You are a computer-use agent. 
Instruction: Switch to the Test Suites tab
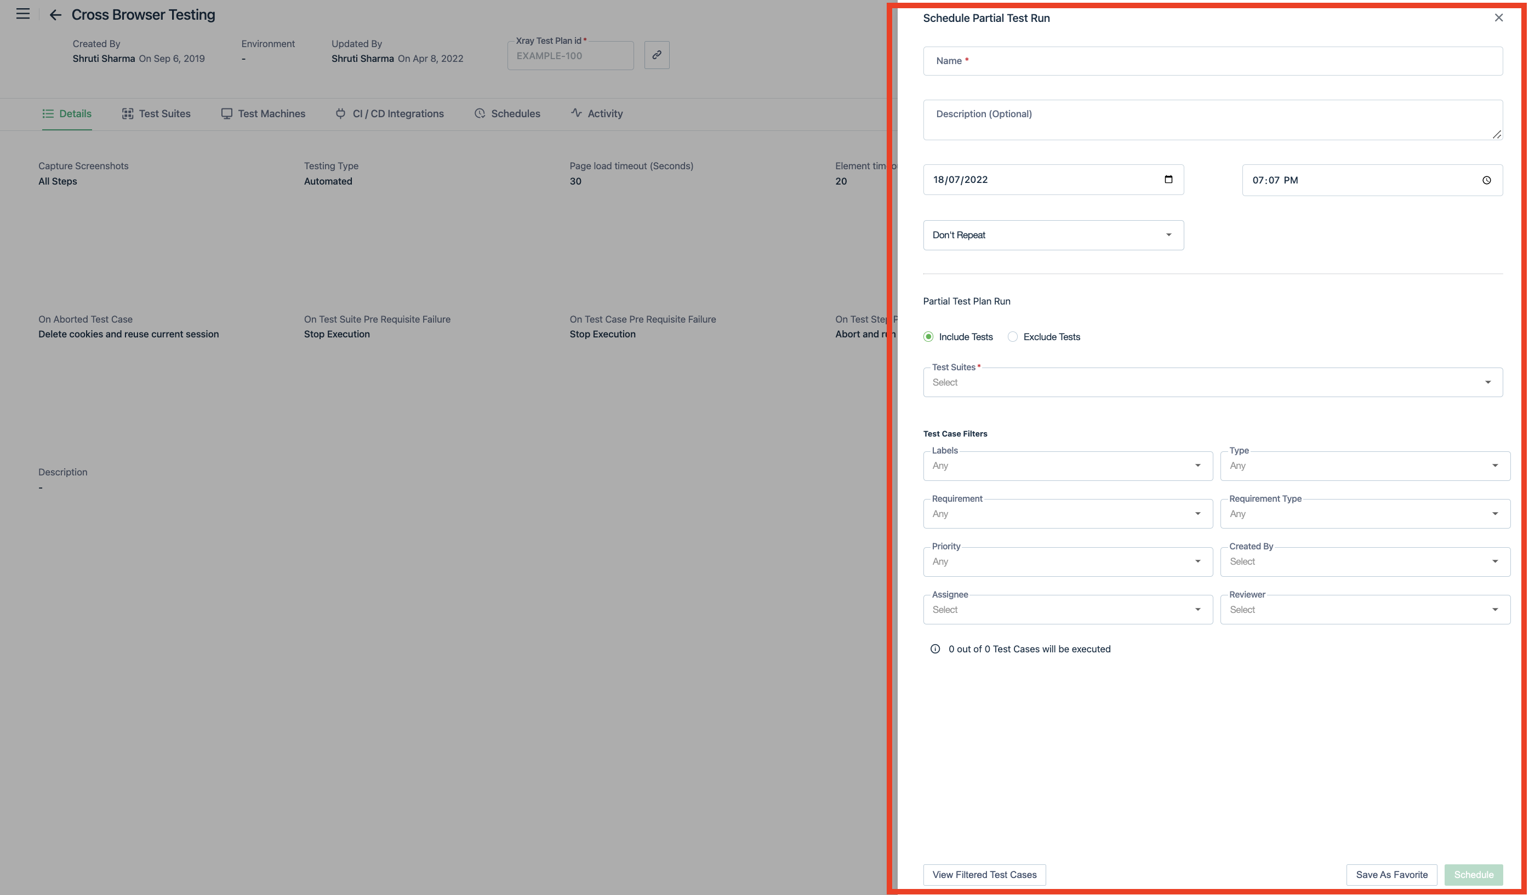click(165, 114)
